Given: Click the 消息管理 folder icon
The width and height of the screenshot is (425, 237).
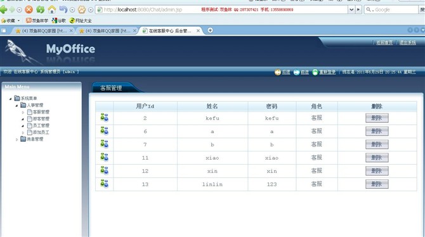Looking at the screenshot, I should [x=23, y=139].
